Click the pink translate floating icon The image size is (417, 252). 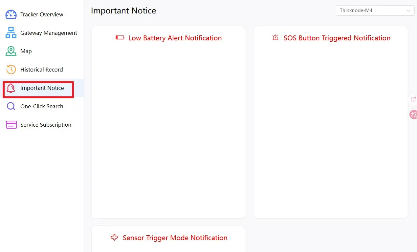(x=413, y=115)
